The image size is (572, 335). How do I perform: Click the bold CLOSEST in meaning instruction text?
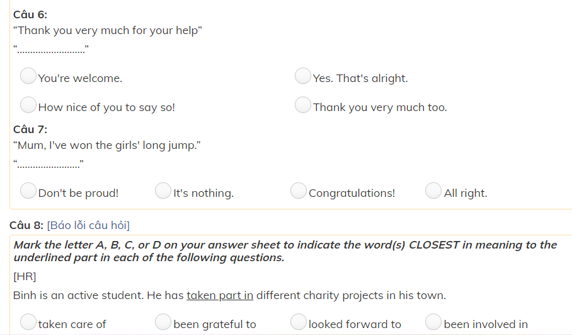pyautogui.click(x=285, y=251)
